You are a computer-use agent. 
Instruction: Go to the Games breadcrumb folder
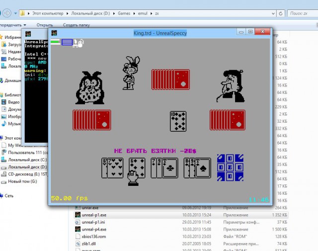pos(124,13)
